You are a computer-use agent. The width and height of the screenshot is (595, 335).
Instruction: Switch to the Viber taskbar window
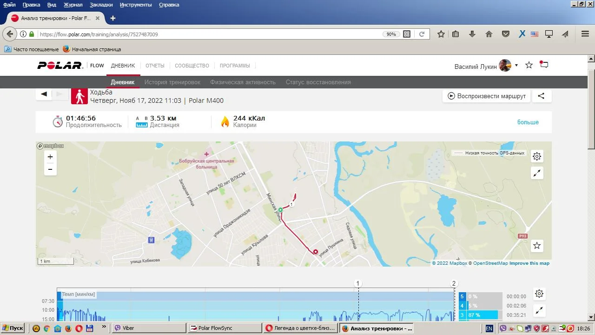click(149, 328)
